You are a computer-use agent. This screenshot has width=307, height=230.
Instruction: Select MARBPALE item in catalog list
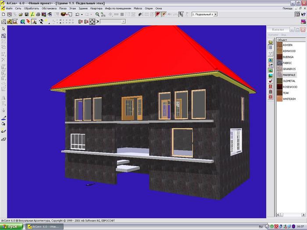pyautogui.click(x=289, y=75)
